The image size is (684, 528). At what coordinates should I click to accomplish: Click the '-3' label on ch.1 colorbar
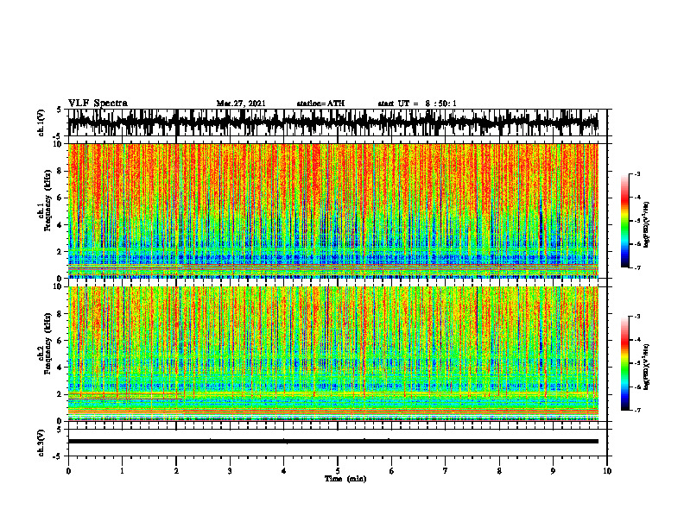[x=637, y=173]
